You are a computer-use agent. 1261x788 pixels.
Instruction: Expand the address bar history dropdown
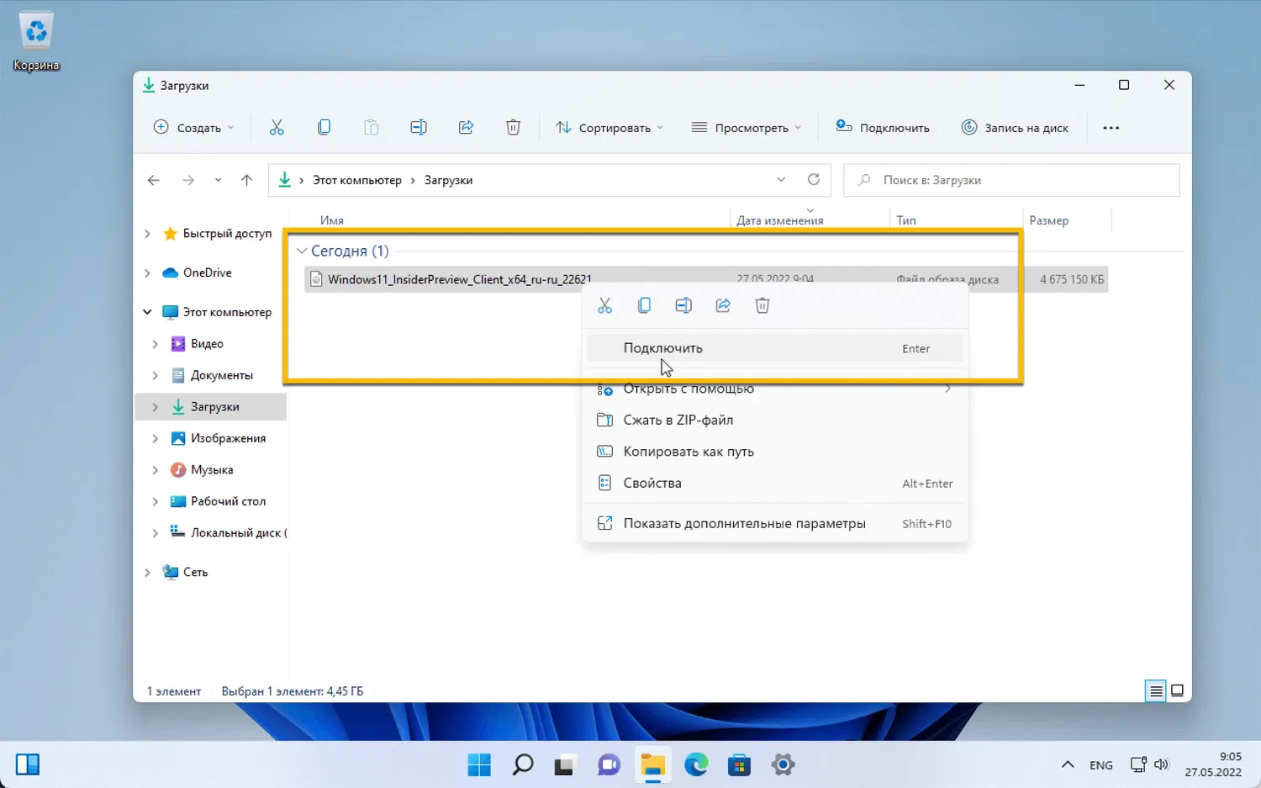(x=781, y=180)
